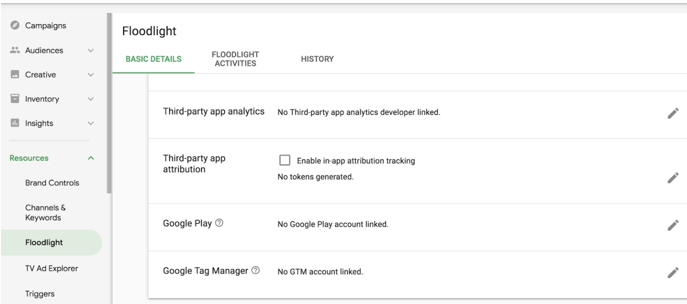The height and width of the screenshot is (304, 687).
Task: Show help icon next to Google Play
Action: coord(219,223)
